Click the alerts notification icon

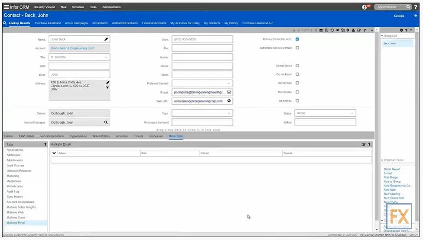coord(364,7)
